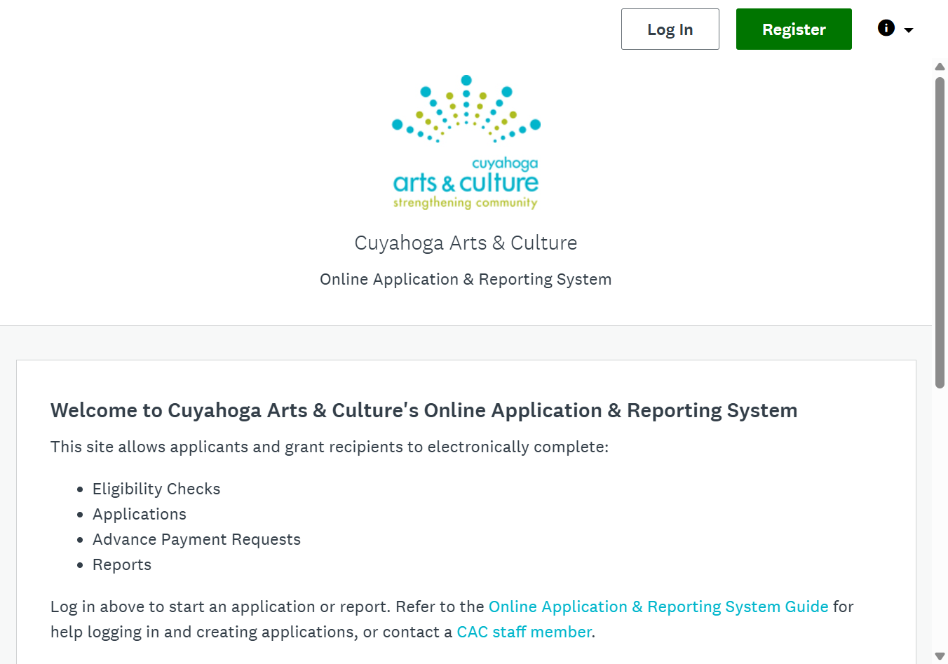Open the info icon menu
The image size is (948, 664).
click(886, 28)
